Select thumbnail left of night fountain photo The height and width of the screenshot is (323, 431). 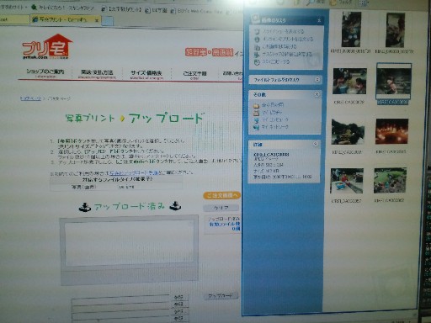(348, 132)
